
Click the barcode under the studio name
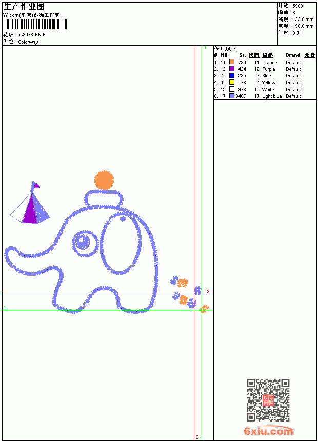35,24
